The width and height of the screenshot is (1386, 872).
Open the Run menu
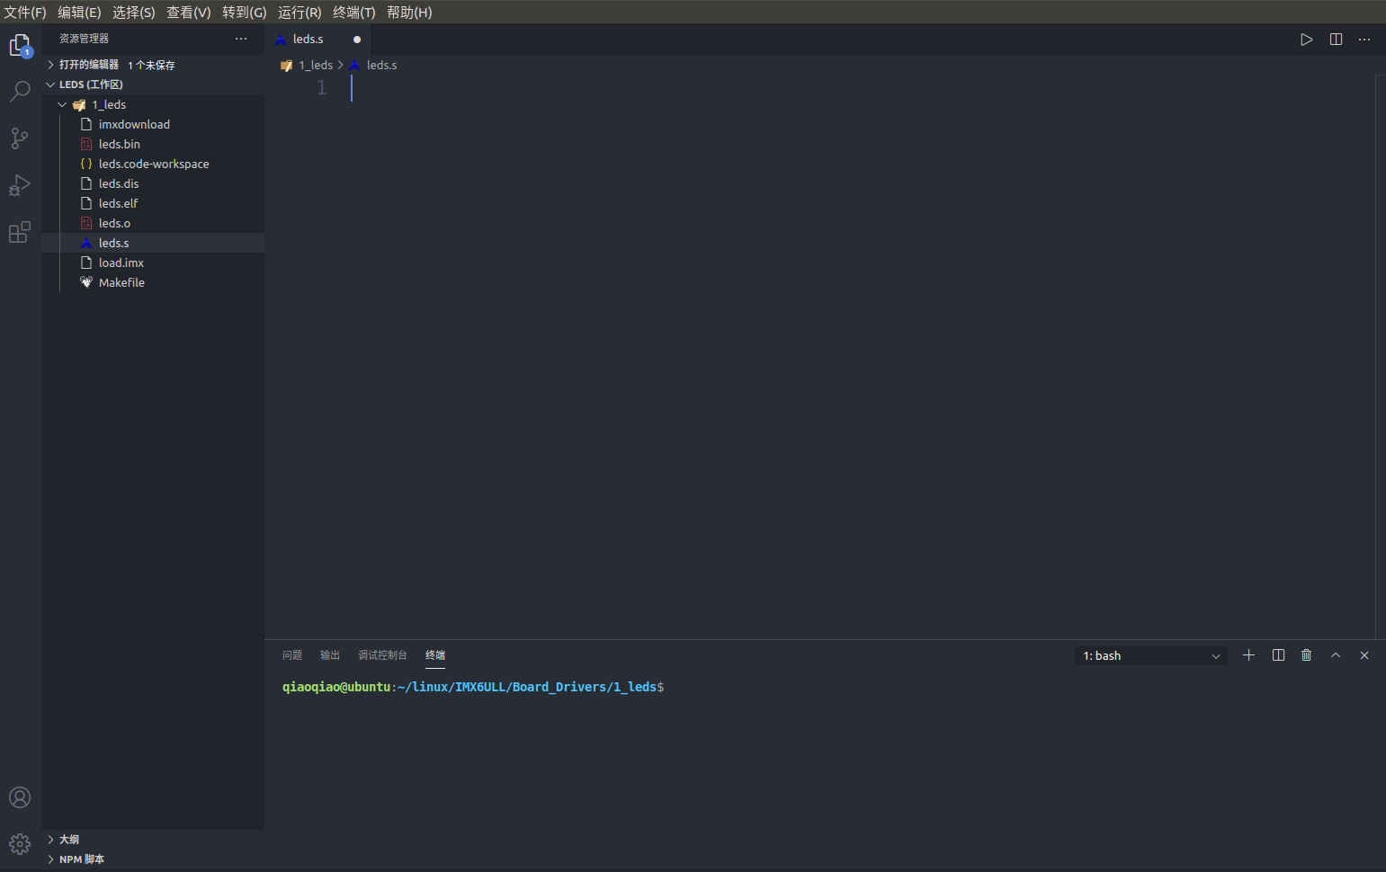pyautogui.click(x=300, y=12)
